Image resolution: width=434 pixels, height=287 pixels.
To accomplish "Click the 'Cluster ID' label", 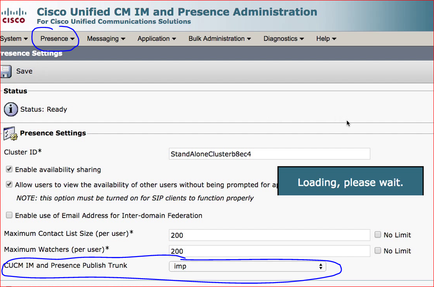I will (23, 152).
